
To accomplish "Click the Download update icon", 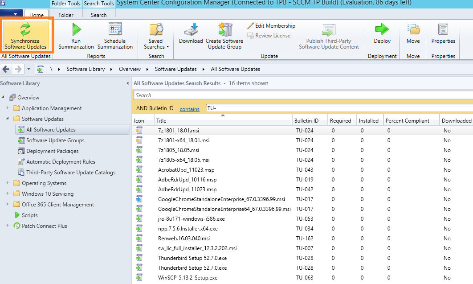I will point(191,29).
